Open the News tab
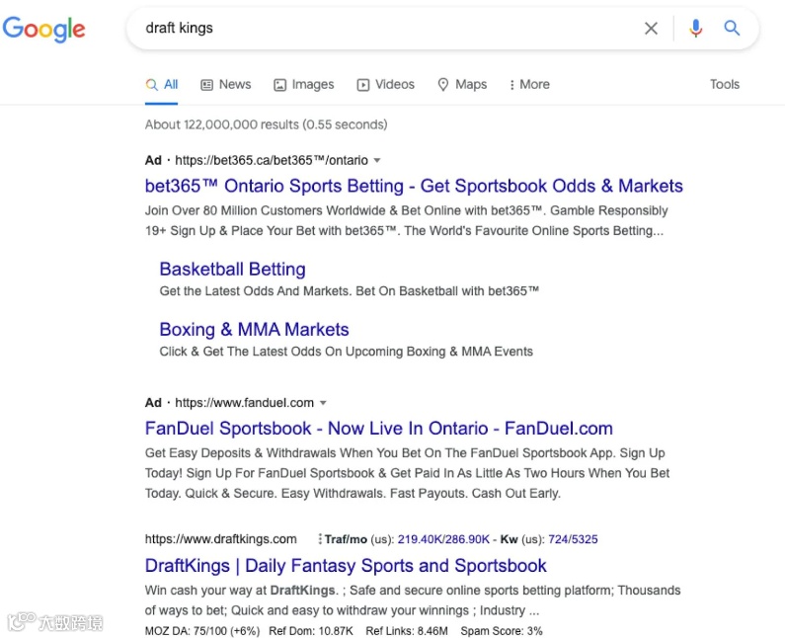 click(x=226, y=85)
